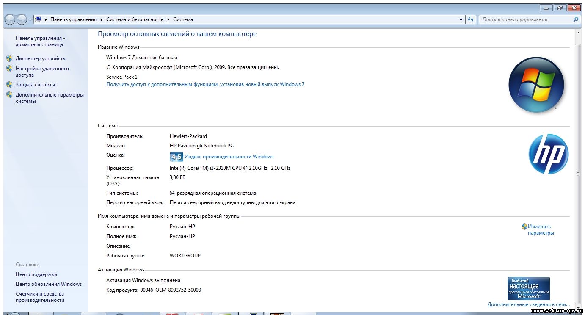Open address bar history dropdown arrow
Viewport: 585px width, 315px height.
point(461,19)
